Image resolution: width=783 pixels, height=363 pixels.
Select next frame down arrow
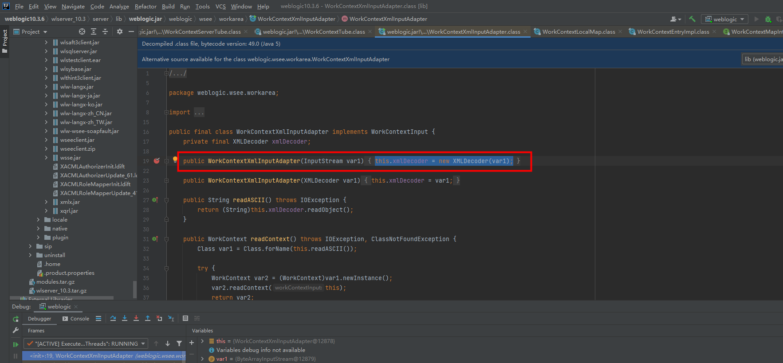pyautogui.click(x=168, y=343)
